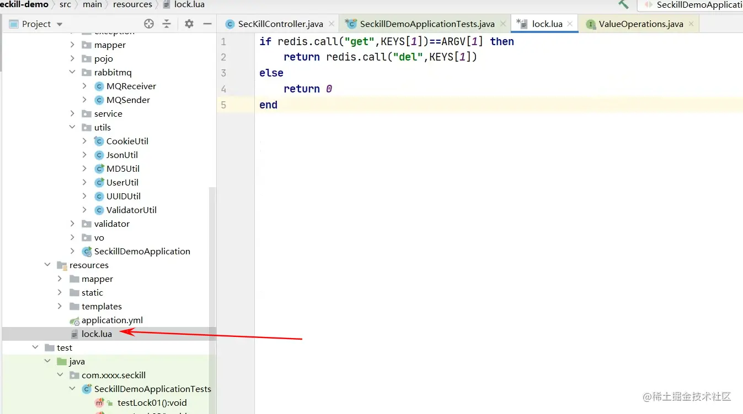
Task: Click the UserUtil class icon
Action: [99, 182]
